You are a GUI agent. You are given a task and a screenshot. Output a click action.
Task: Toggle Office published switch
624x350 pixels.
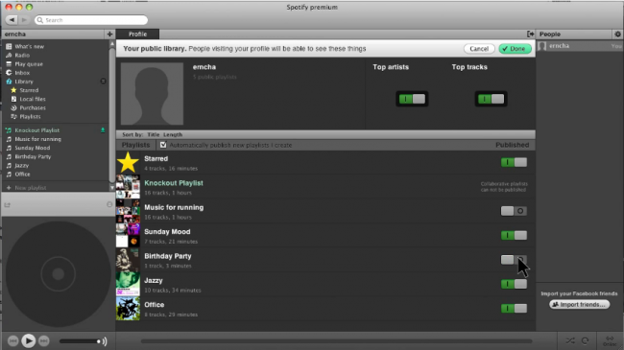514,308
